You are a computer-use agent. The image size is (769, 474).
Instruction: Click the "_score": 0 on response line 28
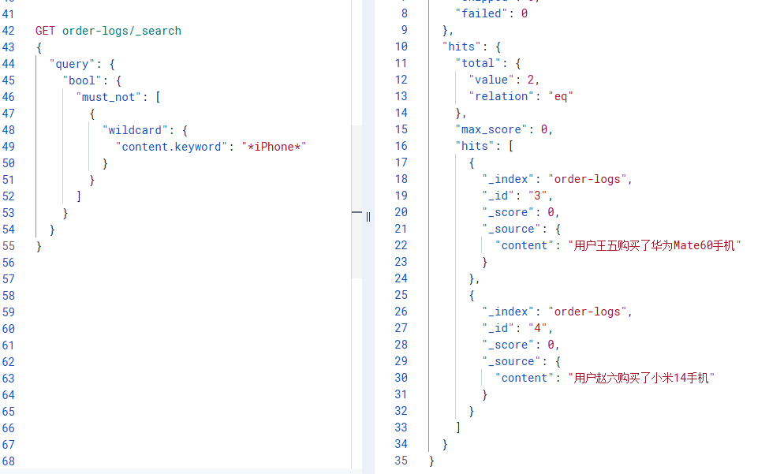click(521, 345)
